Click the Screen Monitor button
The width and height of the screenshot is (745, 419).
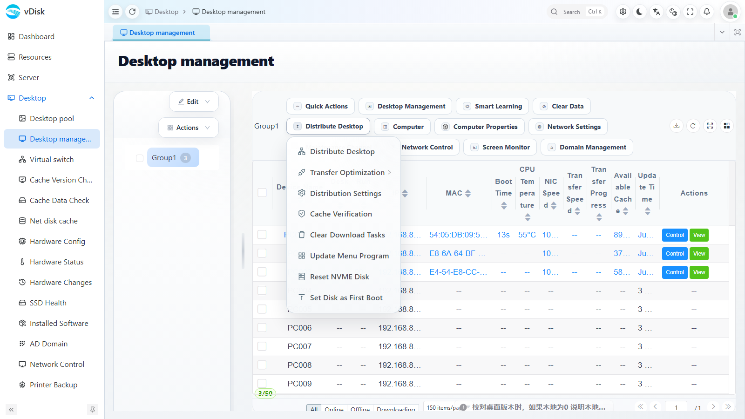[x=500, y=147]
